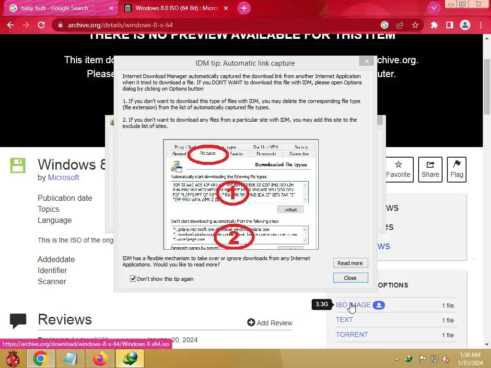Open the Chrome extensions puzzle icon

(434, 25)
